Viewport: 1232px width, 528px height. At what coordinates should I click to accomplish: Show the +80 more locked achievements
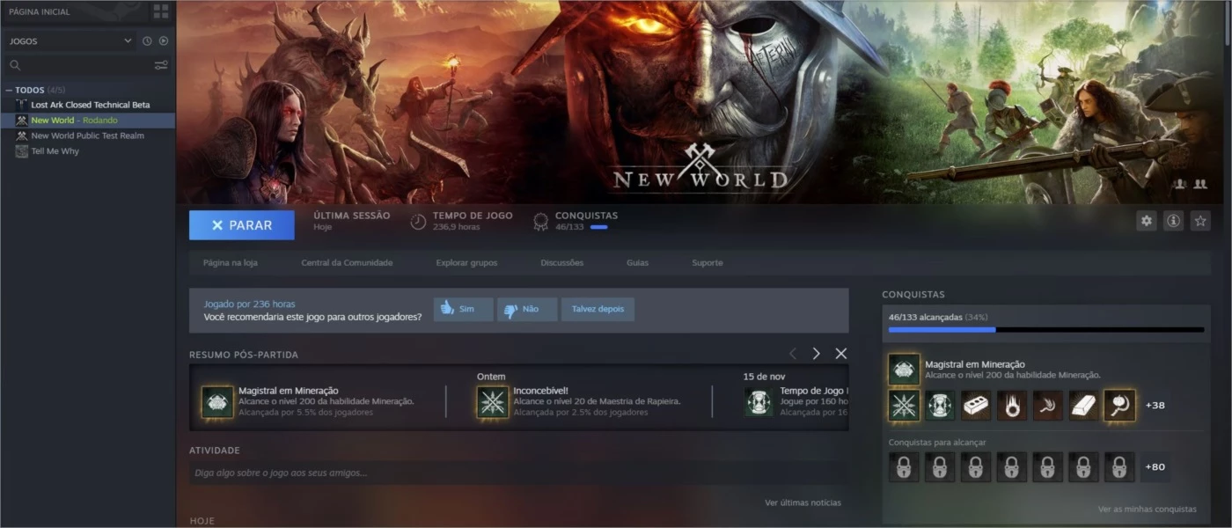(1155, 467)
